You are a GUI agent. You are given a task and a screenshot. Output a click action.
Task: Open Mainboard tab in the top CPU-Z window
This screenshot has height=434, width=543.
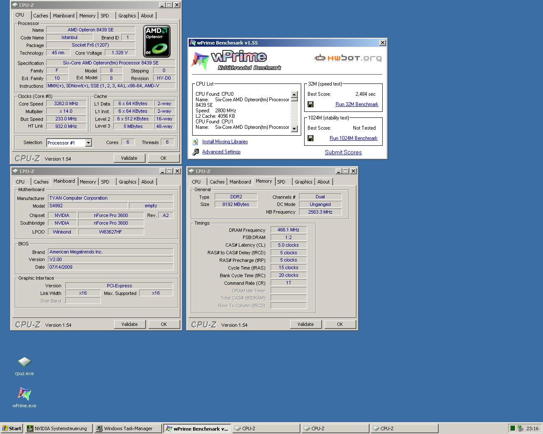coord(64,16)
